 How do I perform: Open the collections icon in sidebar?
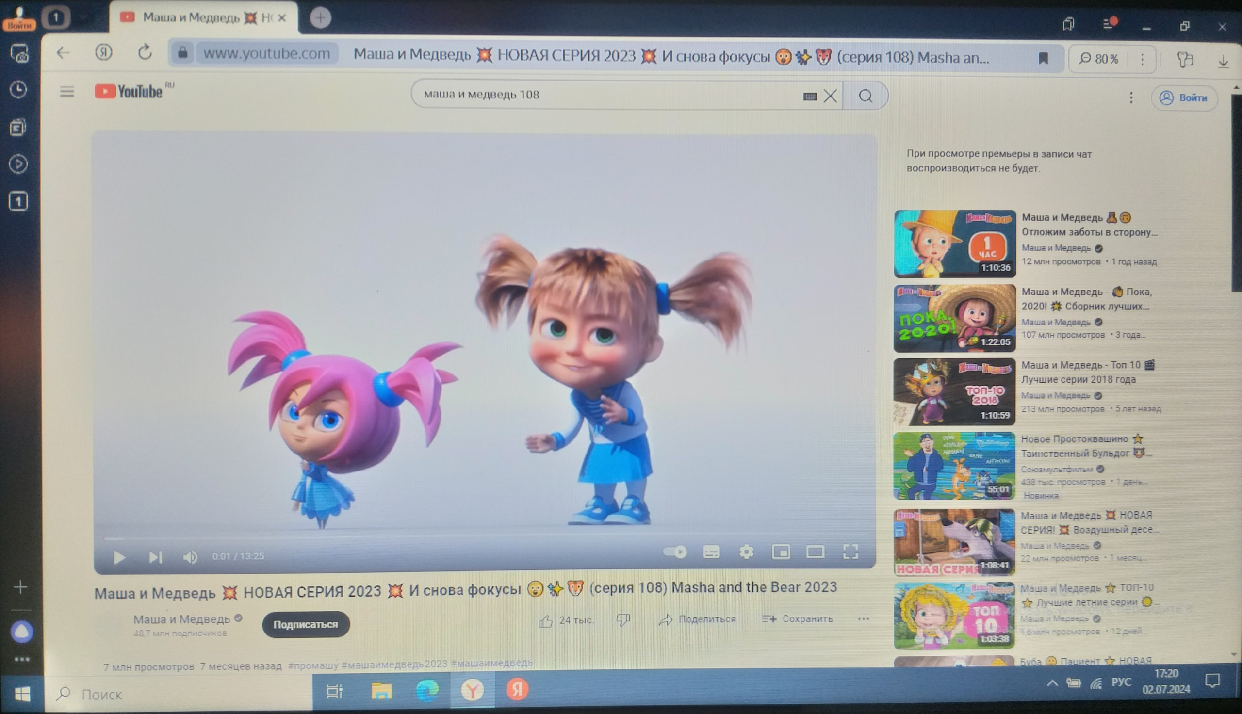coord(17,128)
